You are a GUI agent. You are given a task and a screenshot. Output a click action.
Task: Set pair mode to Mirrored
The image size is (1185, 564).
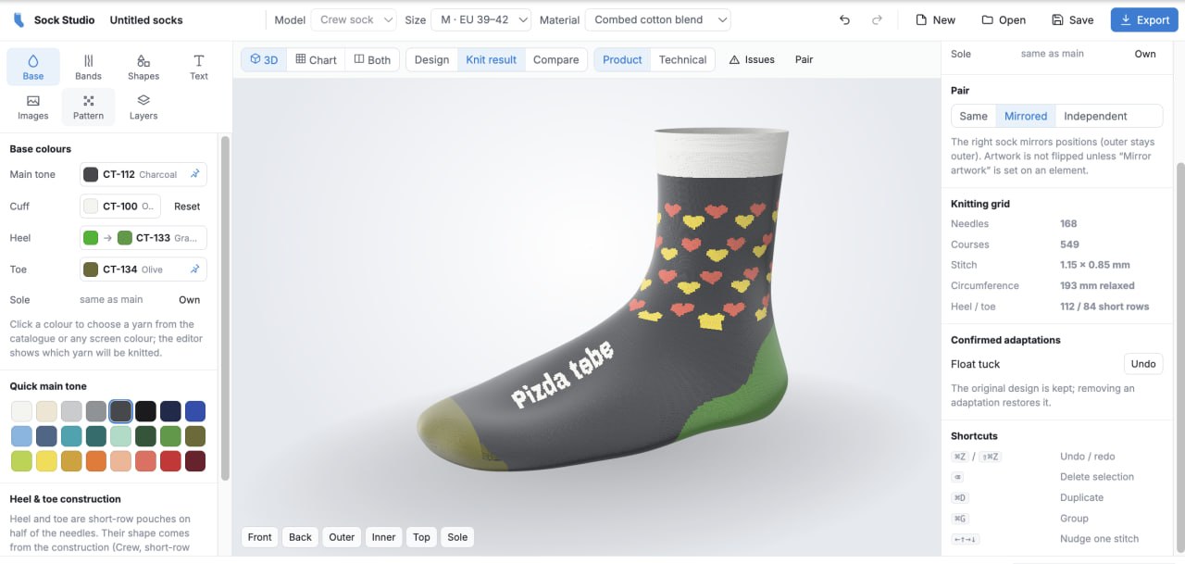[x=1026, y=116]
